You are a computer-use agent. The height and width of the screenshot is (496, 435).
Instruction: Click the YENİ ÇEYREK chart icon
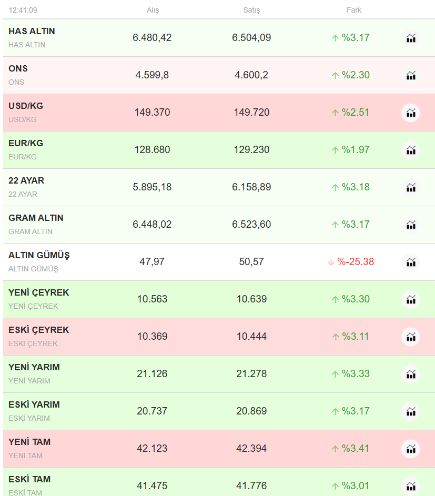[x=411, y=299]
